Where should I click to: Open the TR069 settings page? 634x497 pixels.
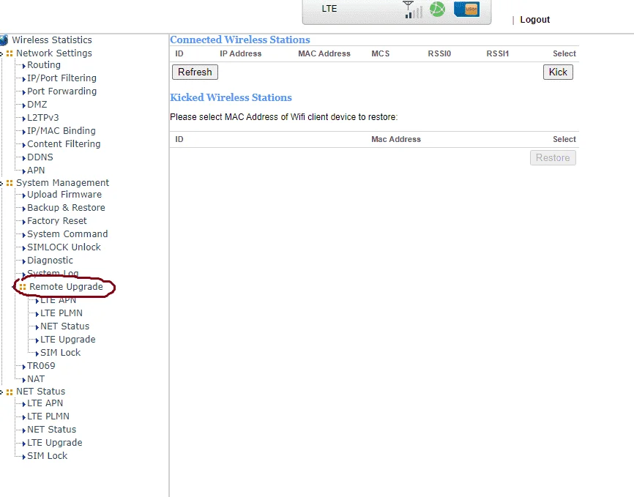point(41,366)
